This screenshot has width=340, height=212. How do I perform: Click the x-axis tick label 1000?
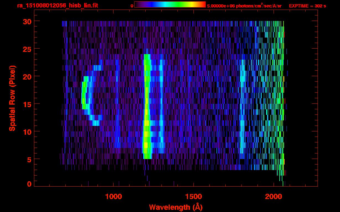pos(114,197)
